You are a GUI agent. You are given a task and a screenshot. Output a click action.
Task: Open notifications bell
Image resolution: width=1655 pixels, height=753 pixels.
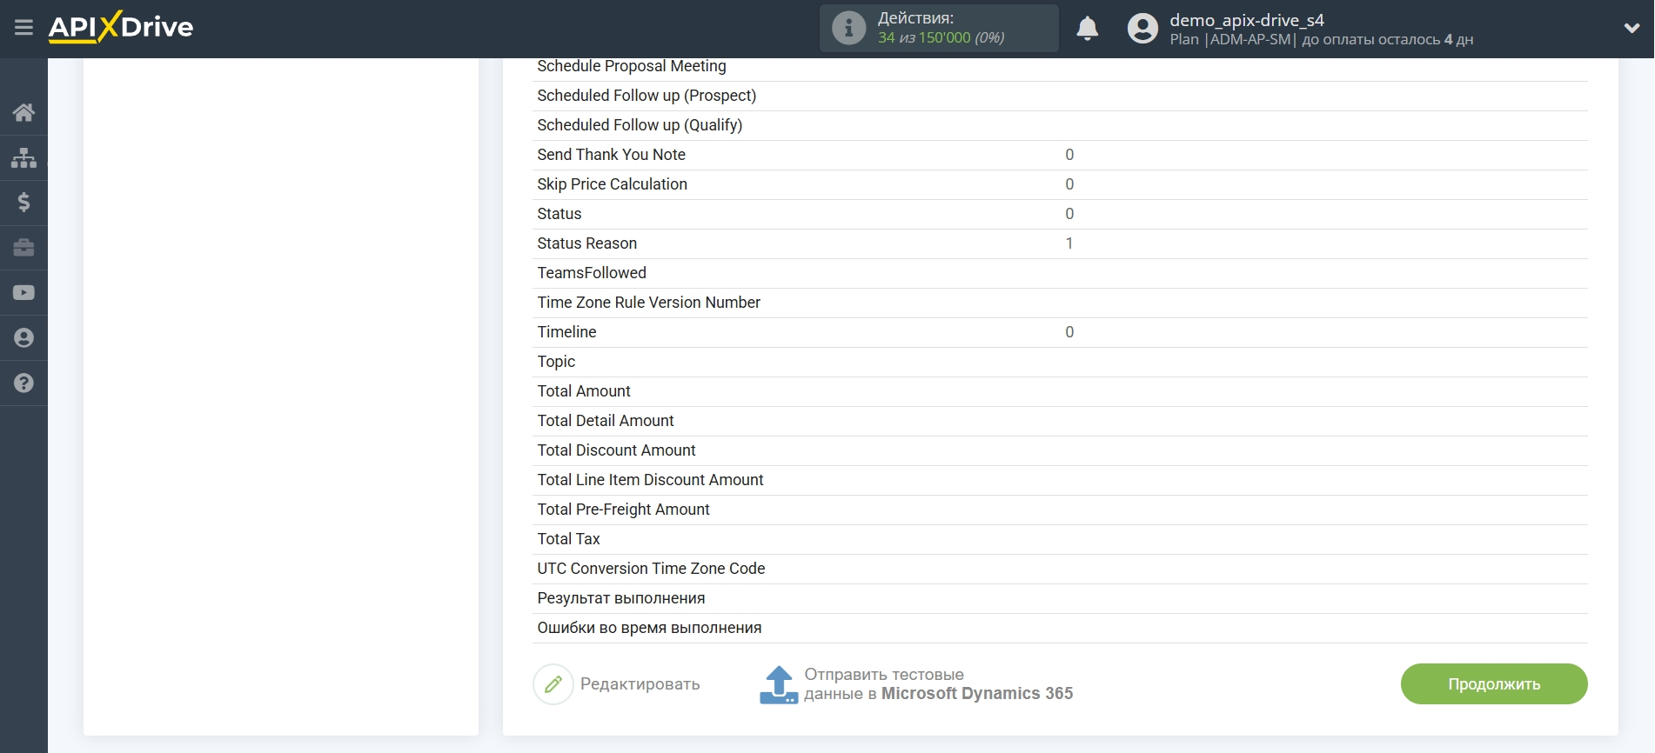click(x=1088, y=29)
